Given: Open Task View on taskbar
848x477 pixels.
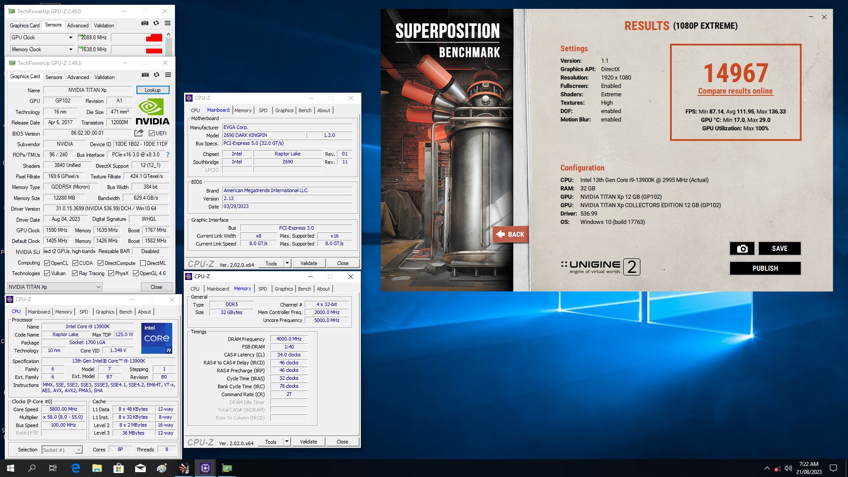Looking at the screenshot, I should [53, 468].
